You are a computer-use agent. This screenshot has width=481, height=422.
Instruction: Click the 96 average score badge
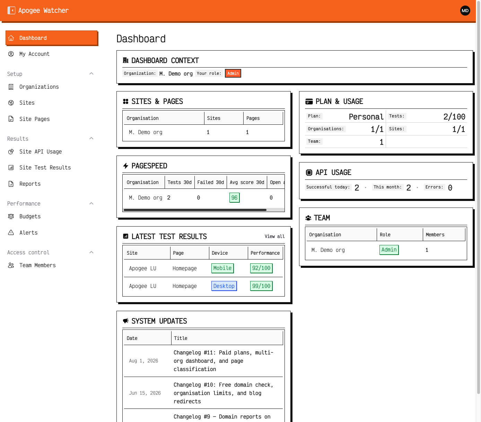(x=235, y=197)
